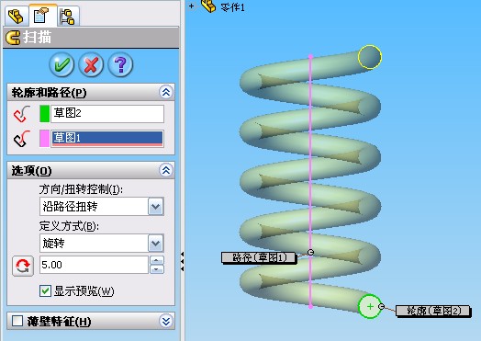
Task: Expand the 零件1 tree with plus sign
Action: (x=192, y=6)
